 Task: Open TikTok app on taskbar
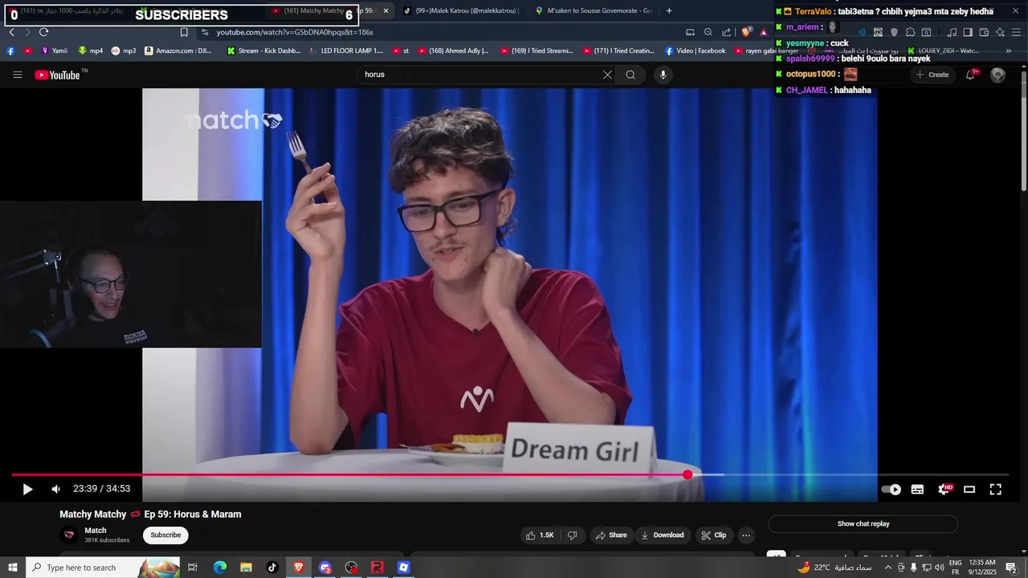click(x=272, y=568)
